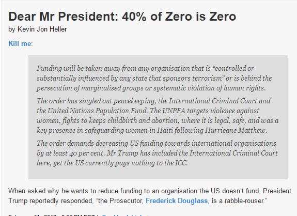297x216 pixels.
Task: Follow the Frederick Douglass hyperlink
Action: point(177,200)
